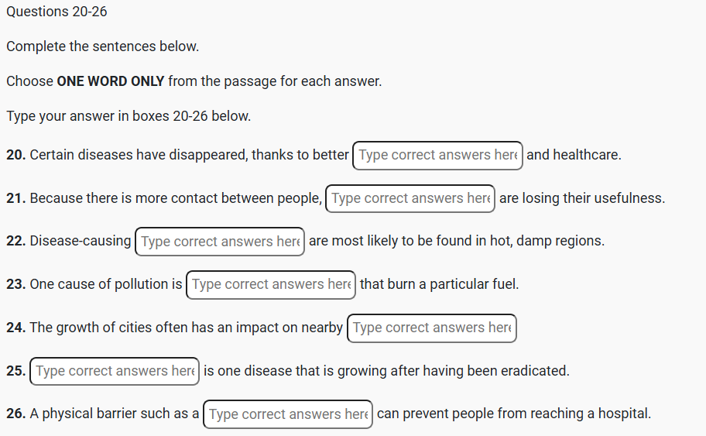The height and width of the screenshot is (436, 706).
Task: Click the text 'that burn a particular fuel.'
Action: click(x=439, y=284)
